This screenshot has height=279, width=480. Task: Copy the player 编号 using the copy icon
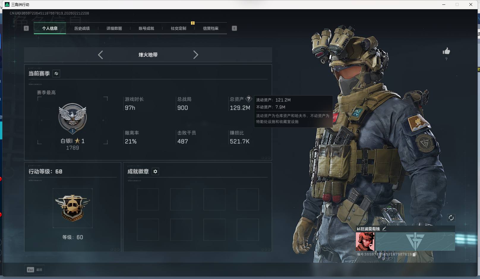point(414,255)
